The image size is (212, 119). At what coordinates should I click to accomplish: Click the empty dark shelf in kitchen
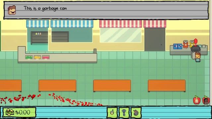point(60,37)
